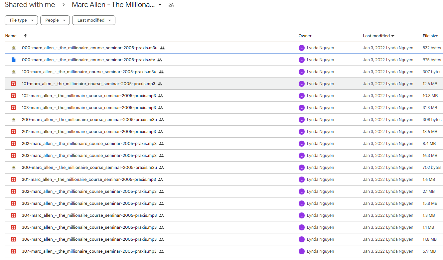The width and height of the screenshot is (443, 260).
Task: Select file 101-marc_allen praxis.mp3 name
Action: (88, 84)
